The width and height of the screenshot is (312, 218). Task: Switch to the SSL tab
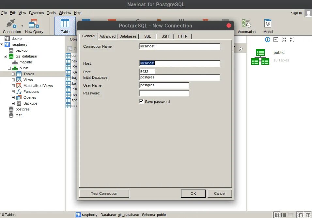(x=148, y=36)
